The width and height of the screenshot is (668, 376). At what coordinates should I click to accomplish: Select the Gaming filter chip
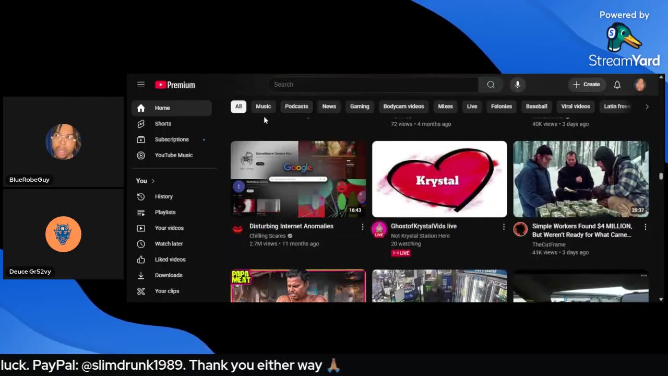[x=360, y=107]
